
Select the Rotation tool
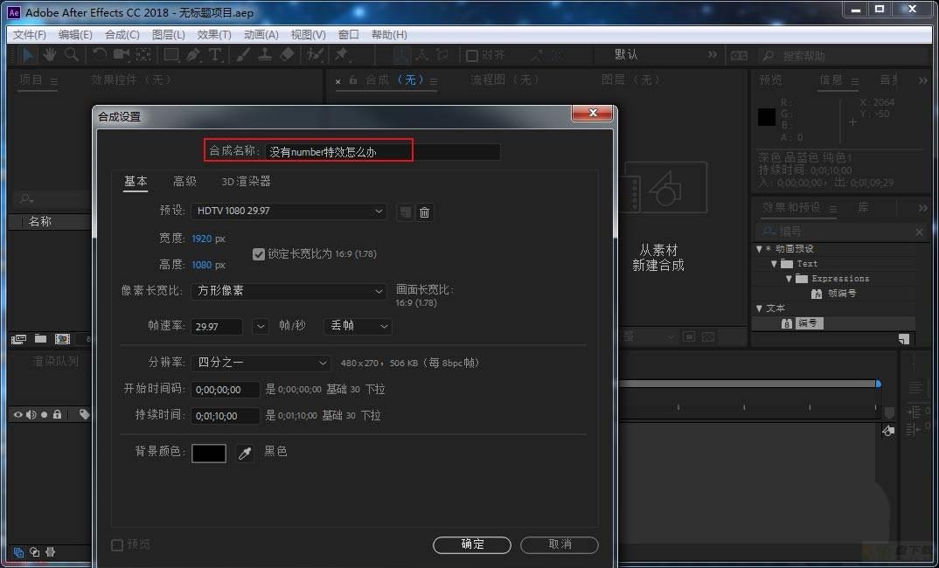tap(100, 55)
